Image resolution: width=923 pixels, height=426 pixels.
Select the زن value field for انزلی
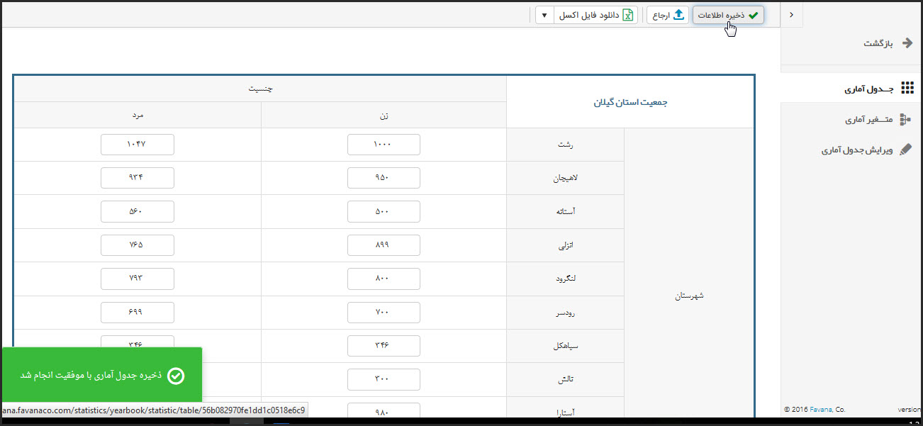pyautogui.click(x=384, y=245)
